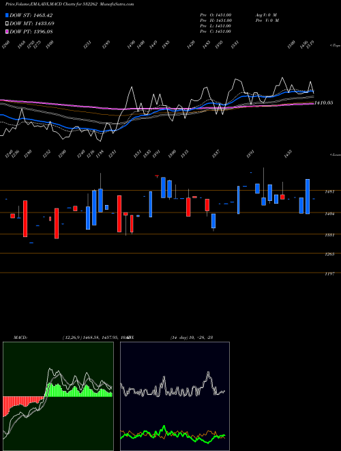The height and width of the screenshot is (451, 341).
Task: Select the 'DOW MT: 1433.69' label
Action: pos(32,23)
